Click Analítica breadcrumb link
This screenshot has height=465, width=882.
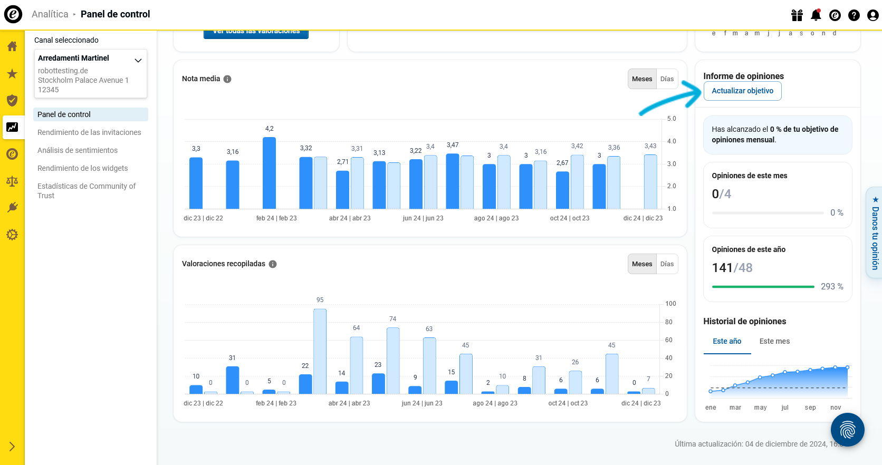(50, 14)
